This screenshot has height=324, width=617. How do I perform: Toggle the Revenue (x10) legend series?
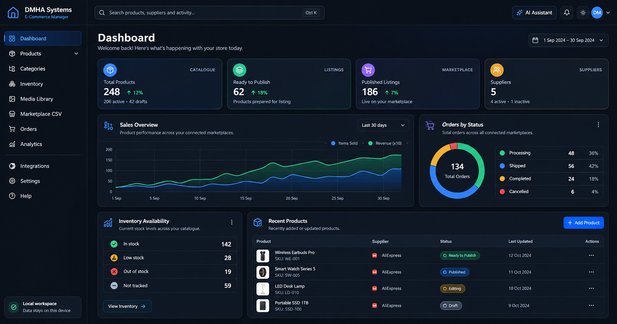tap(385, 143)
